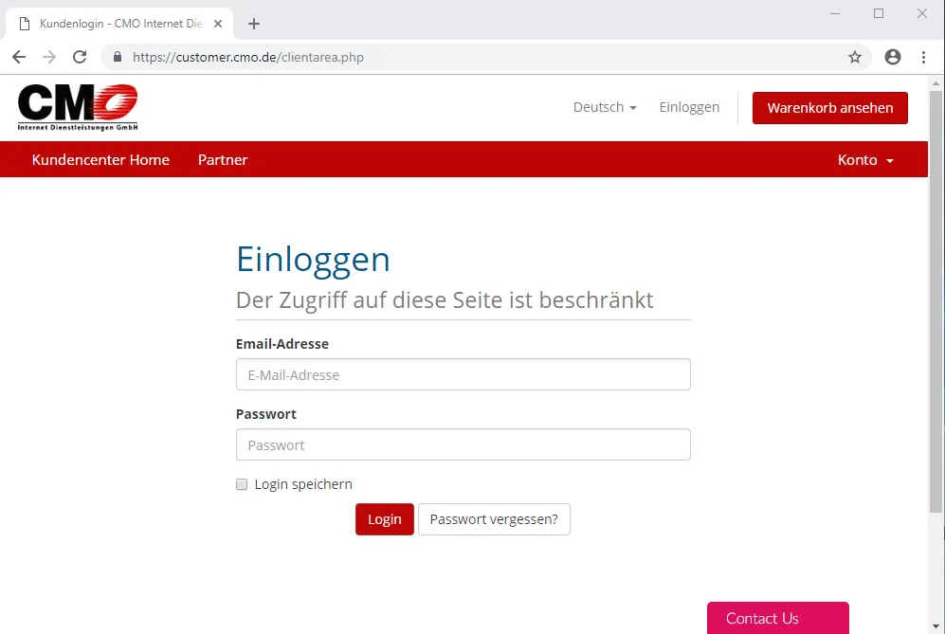Open the Partner menu item
This screenshot has width=945, height=634.
223,160
